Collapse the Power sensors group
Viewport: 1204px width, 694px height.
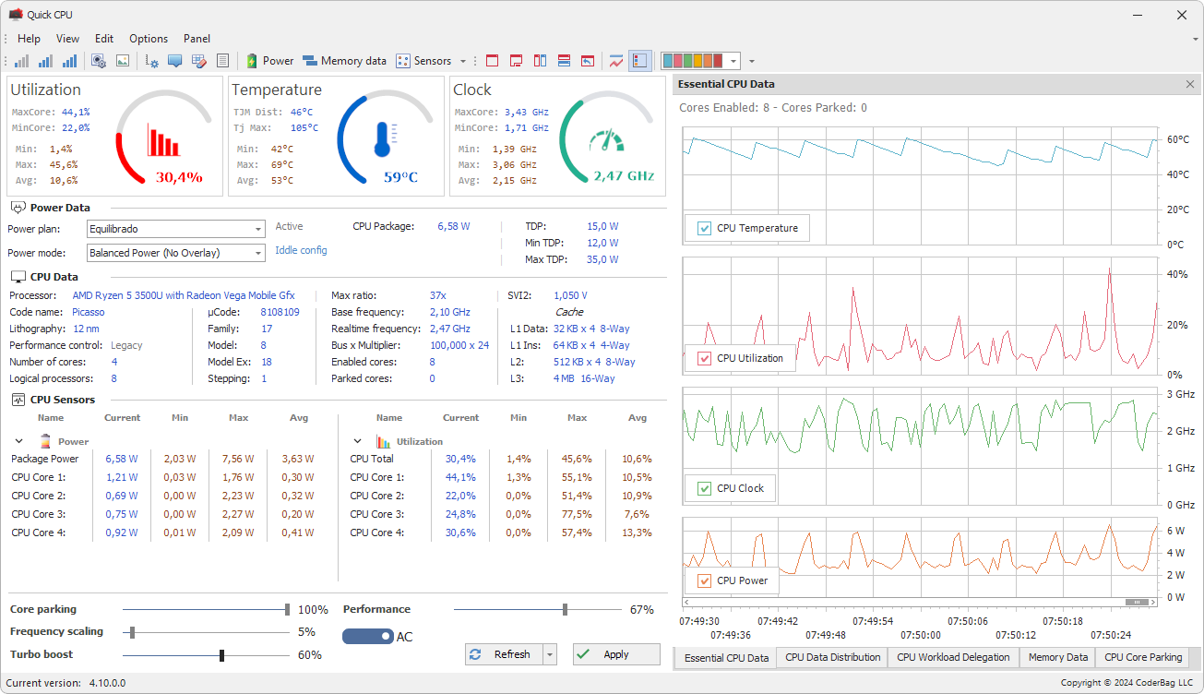[x=18, y=440]
